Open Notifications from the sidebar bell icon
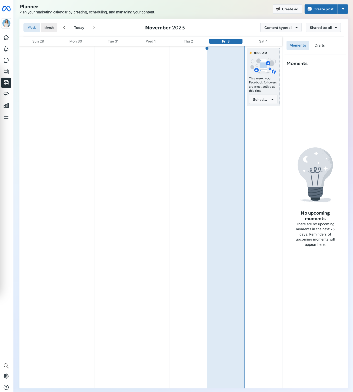353x392 pixels. click(x=6, y=49)
